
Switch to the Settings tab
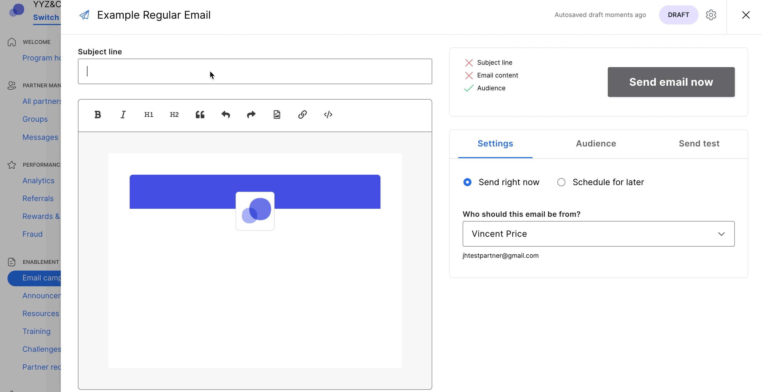495,144
